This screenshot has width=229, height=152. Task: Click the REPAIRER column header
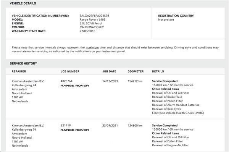point(19,71)
